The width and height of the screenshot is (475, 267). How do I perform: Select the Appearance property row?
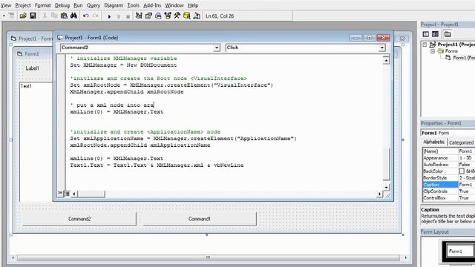pos(449,158)
